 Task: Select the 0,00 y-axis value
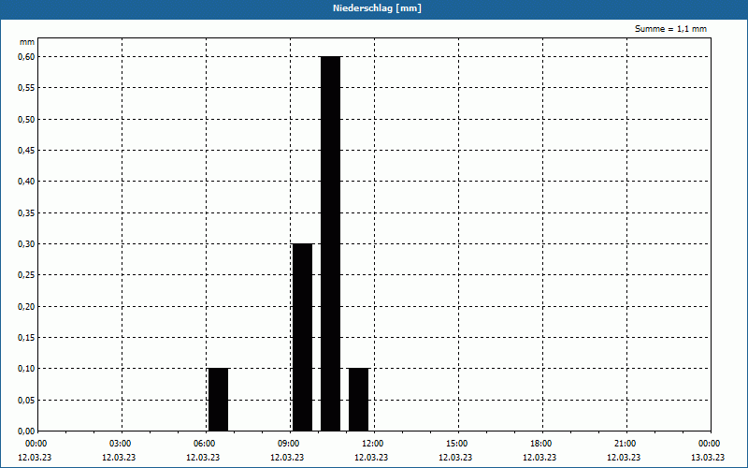26,431
